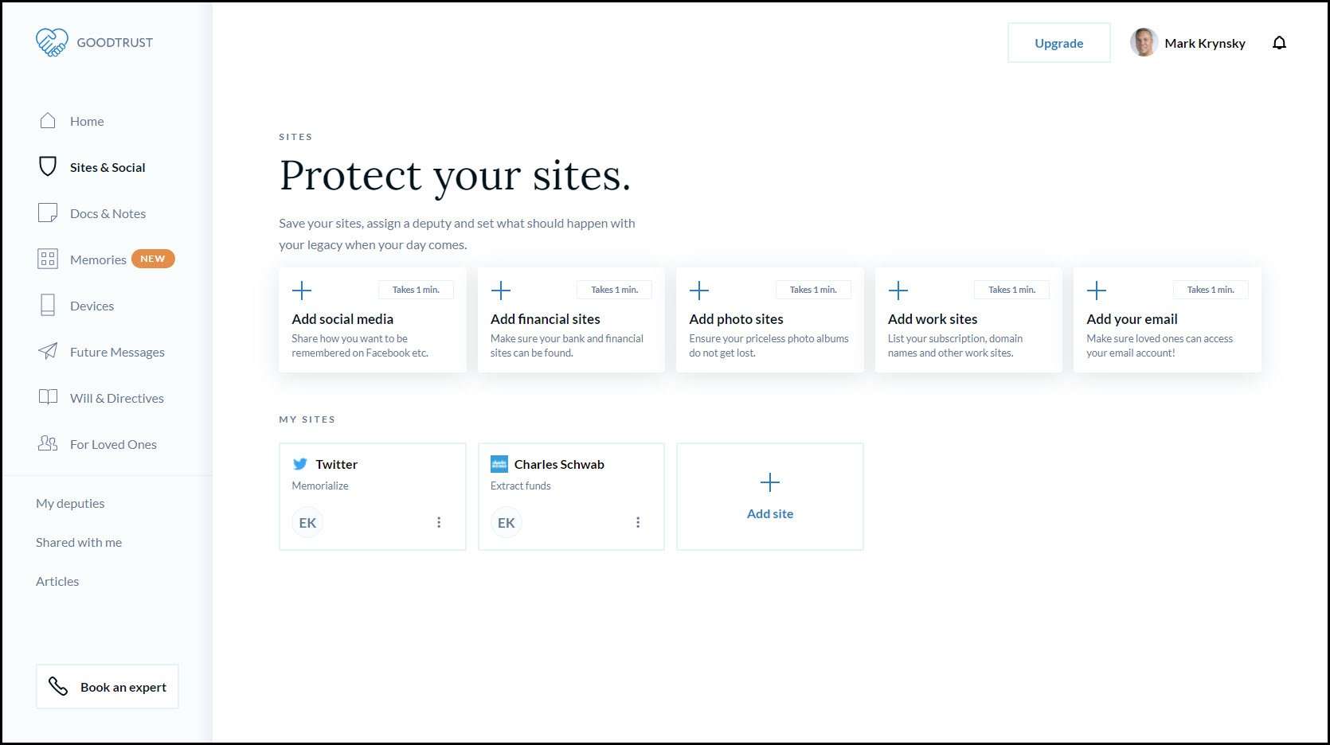Open the Memories section label
Image resolution: width=1330 pixels, height=745 pixels.
(x=98, y=259)
